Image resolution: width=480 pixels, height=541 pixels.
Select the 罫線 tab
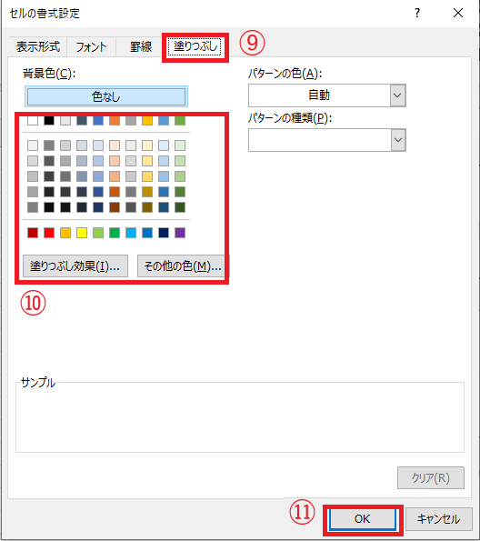[x=141, y=46]
